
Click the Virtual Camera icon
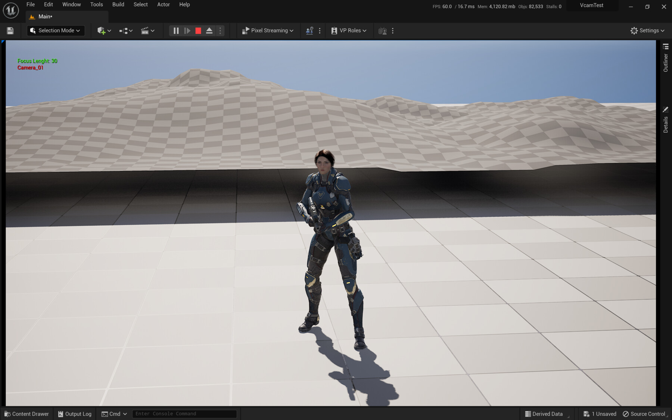click(382, 30)
